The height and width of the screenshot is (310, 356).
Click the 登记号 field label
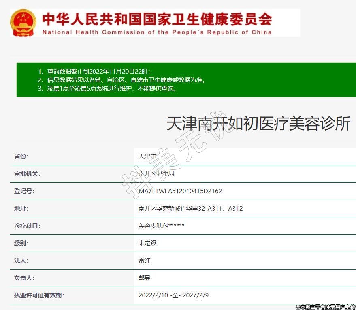[x=24, y=191]
